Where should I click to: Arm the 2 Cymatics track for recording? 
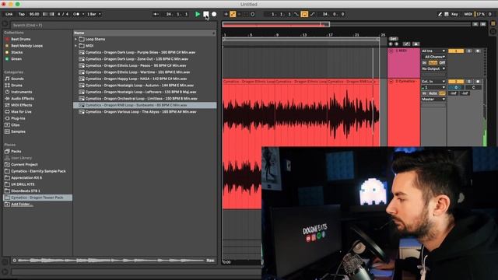click(x=478, y=82)
